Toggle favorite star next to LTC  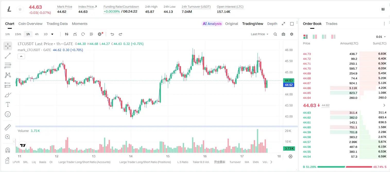[x=20, y=9]
